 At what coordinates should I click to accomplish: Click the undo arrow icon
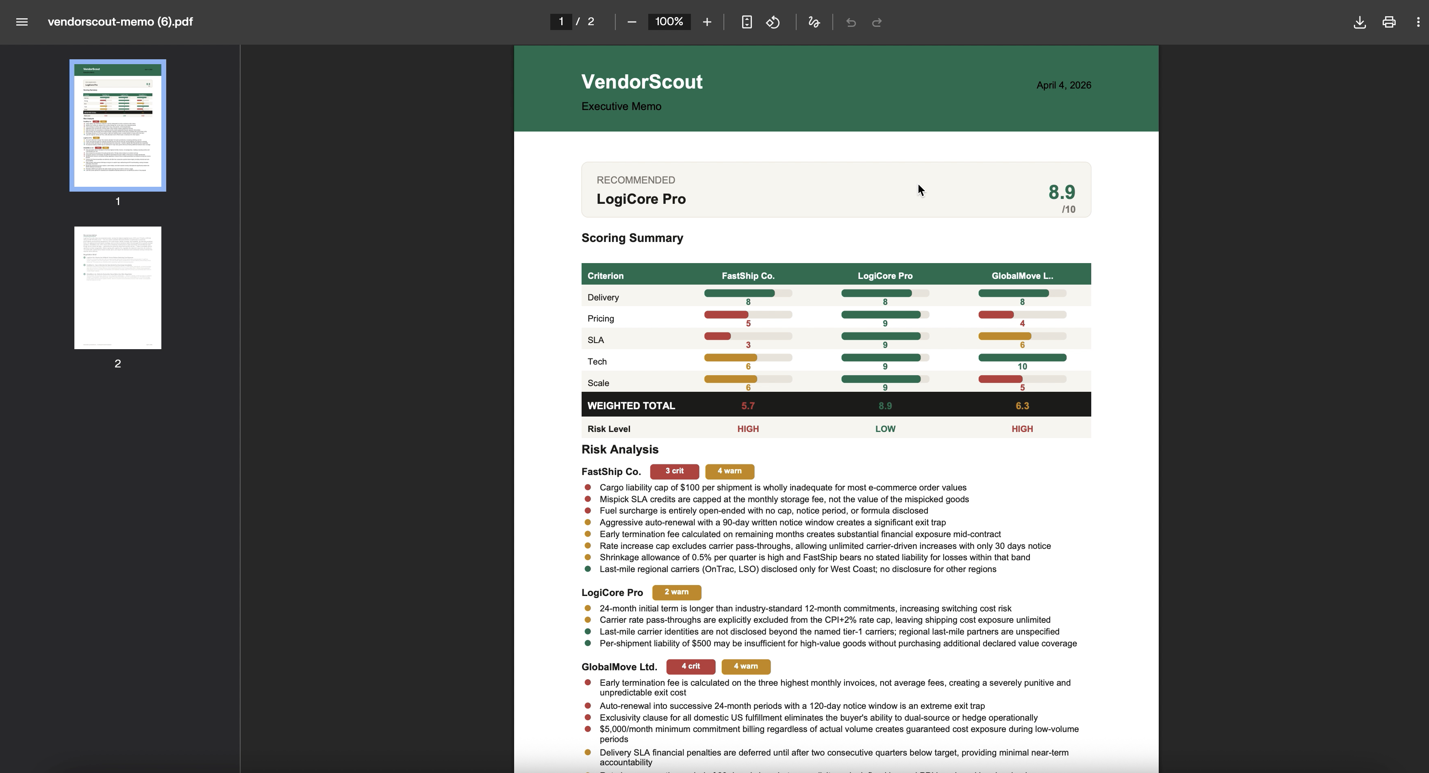point(851,22)
